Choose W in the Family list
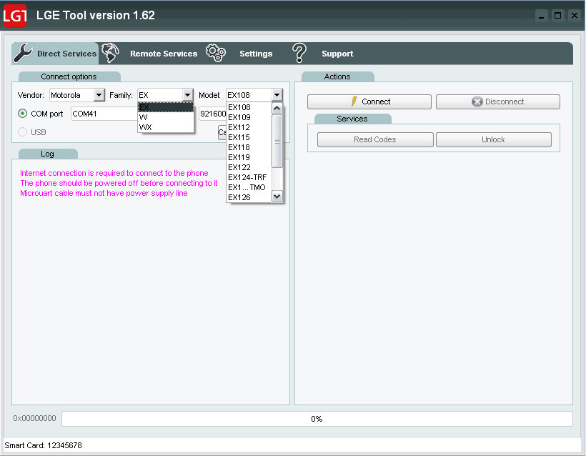This screenshot has width=586, height=456. click(166, 117)
